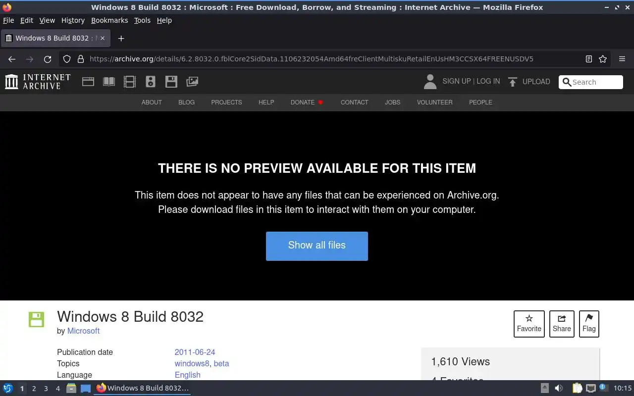This screenshot has width=634, height=396.
Task: Go back with the browser arrow
Action: [12, 59]
